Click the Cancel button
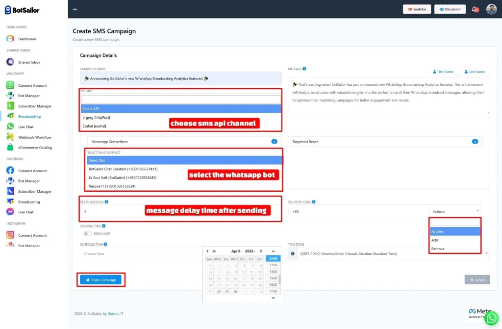Screen dimensions: 502x329 coord(477,279)
